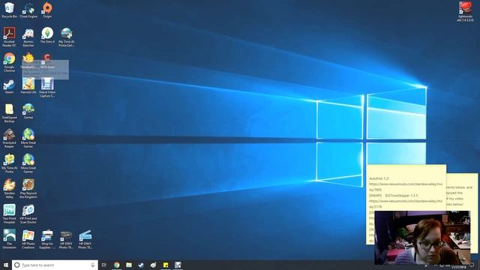The width and height of the screenshot is (480, 270).
Task: Open Google Chrome desktop shortcut
Action: tap(9, 62)
